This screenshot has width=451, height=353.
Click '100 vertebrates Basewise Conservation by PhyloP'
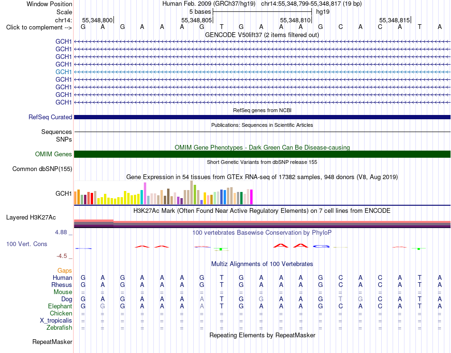(262, 233)
